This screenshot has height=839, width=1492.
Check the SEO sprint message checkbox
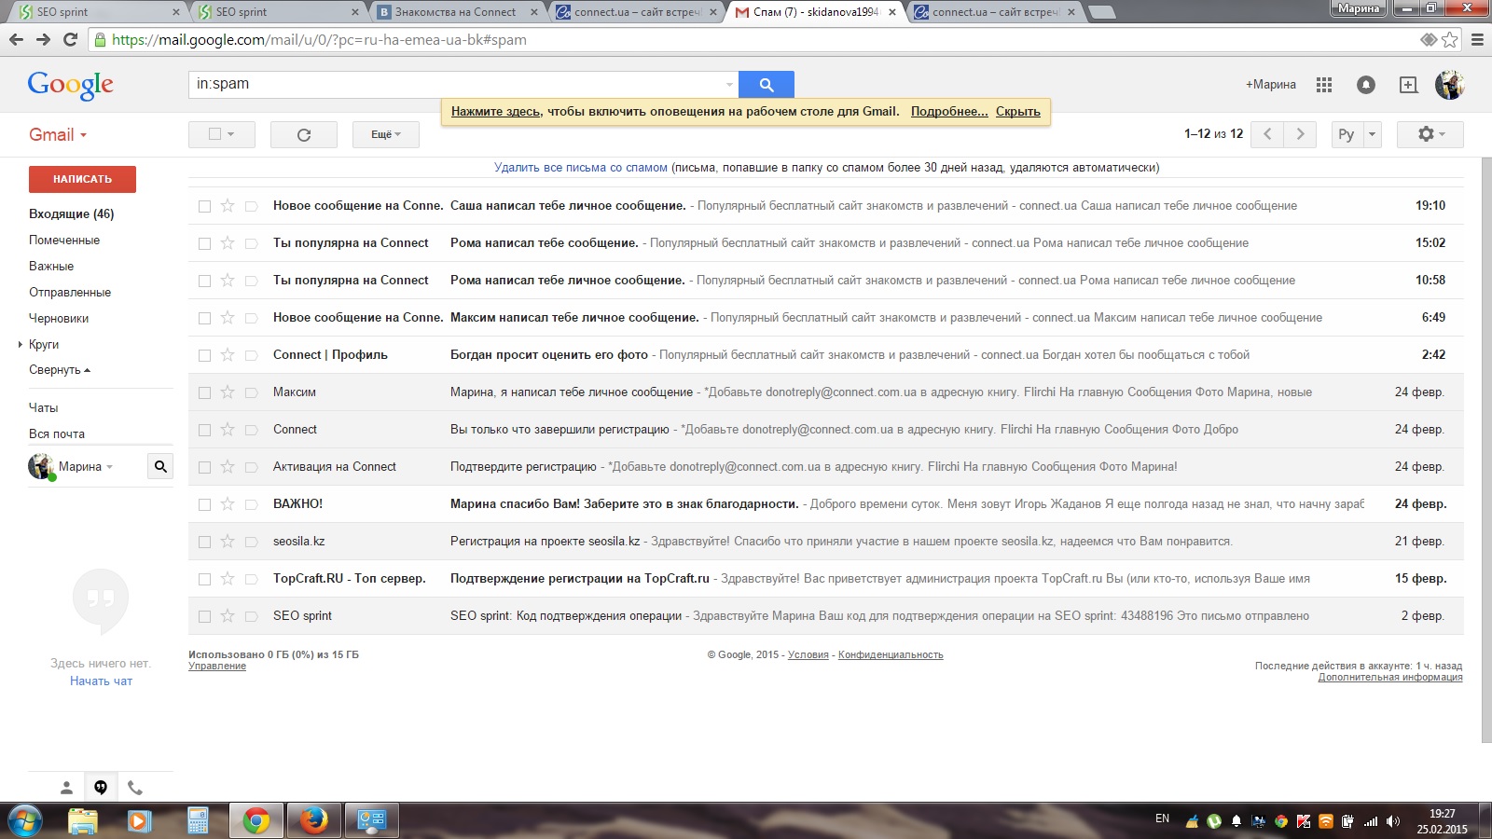pyautogui.click(x=204, y=616)
